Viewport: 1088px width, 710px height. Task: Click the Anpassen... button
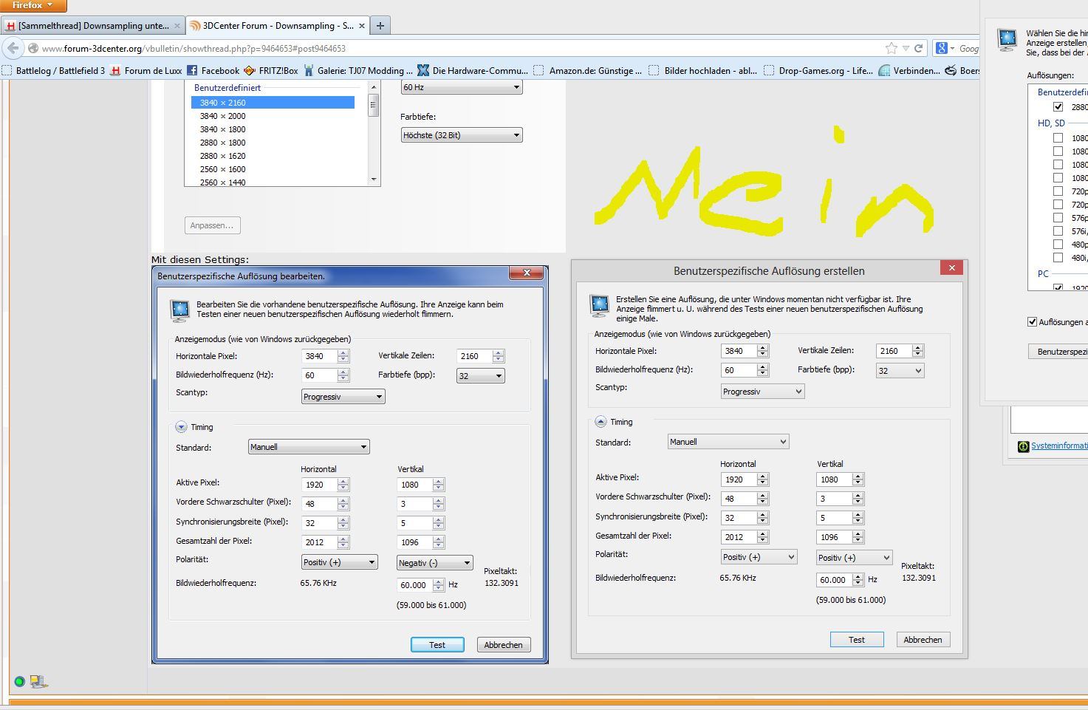pyautogui.click(x=212, y=225)
